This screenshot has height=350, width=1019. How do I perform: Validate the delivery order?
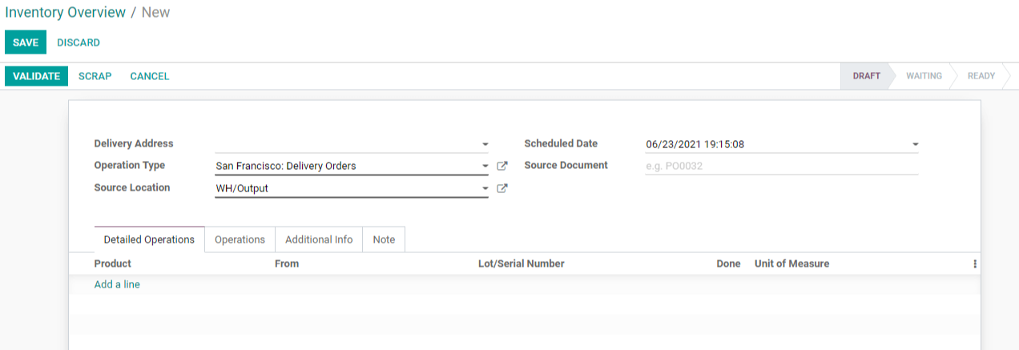pyautogui.click(x=37, y=76)
